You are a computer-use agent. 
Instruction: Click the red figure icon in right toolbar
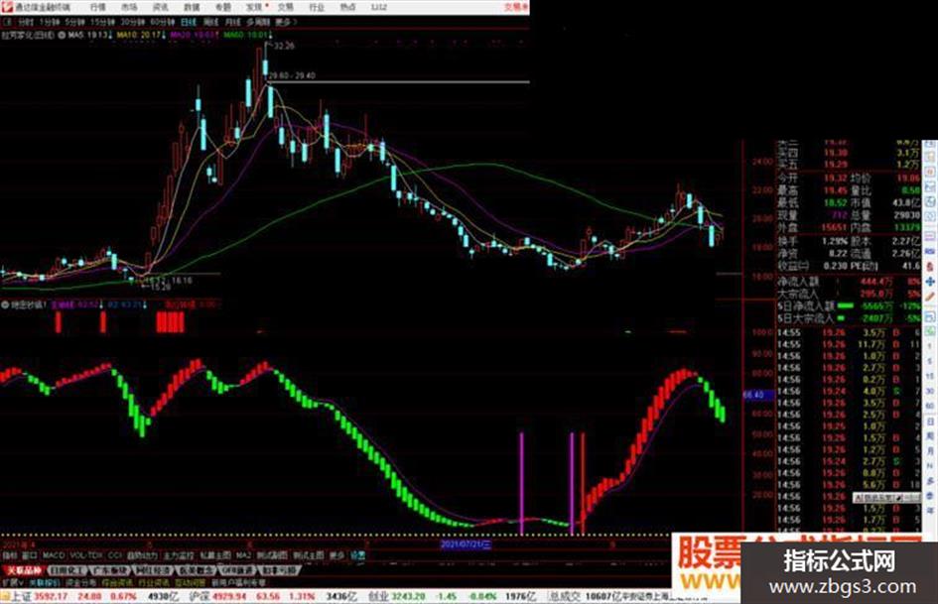[x=930, y=267]
